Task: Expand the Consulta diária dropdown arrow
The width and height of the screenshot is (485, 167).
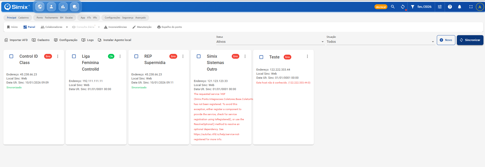Action: point(99,27)
